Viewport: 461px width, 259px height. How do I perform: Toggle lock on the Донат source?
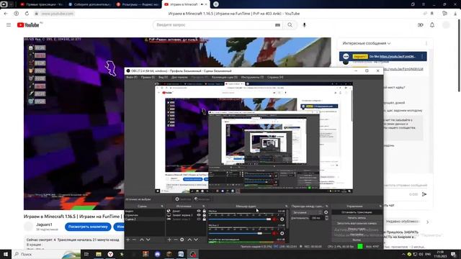205,211
